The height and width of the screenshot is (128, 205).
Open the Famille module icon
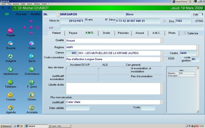11,31
